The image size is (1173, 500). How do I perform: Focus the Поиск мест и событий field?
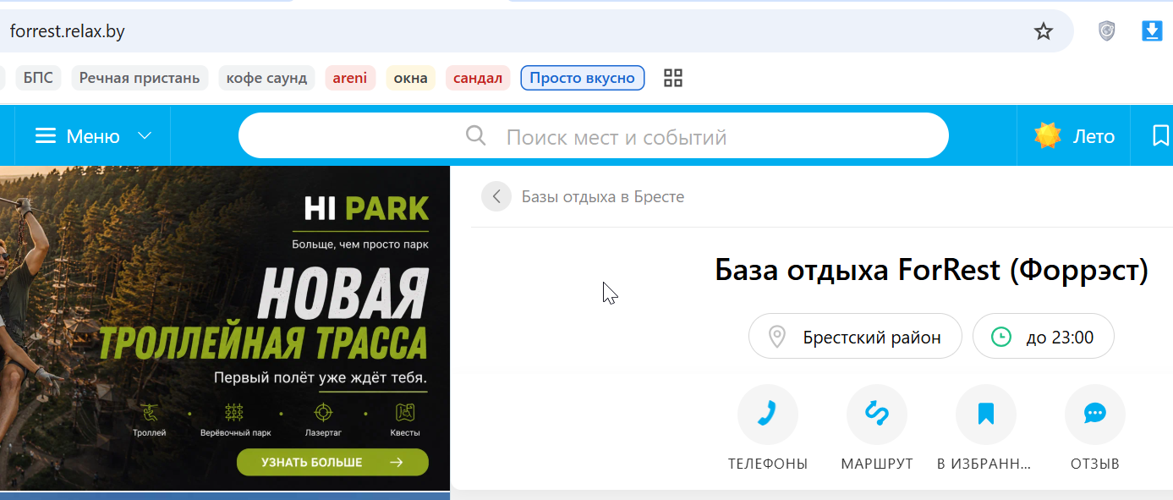594,136
